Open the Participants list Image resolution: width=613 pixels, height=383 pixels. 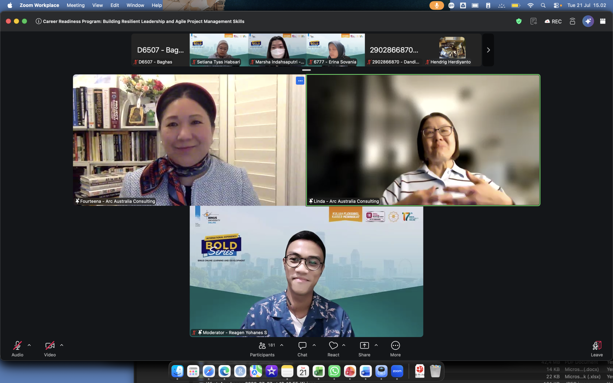[262, 349]
